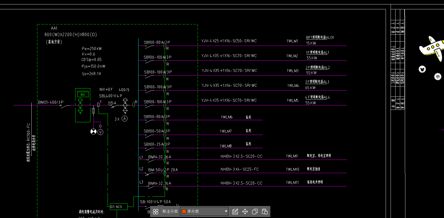Click the circled A ammeter symbol
Screen dimensions: 444x218
(x=125, y=119)
